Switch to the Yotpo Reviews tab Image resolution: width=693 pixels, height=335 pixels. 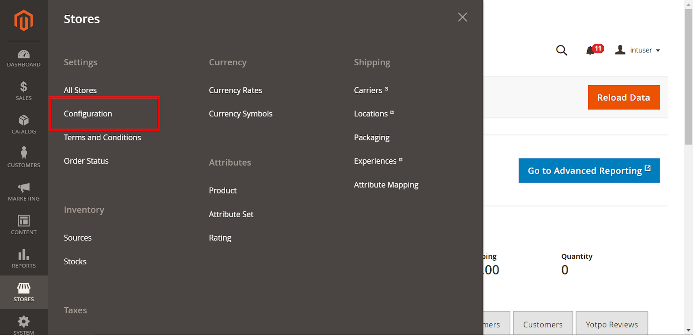[612, 324]
